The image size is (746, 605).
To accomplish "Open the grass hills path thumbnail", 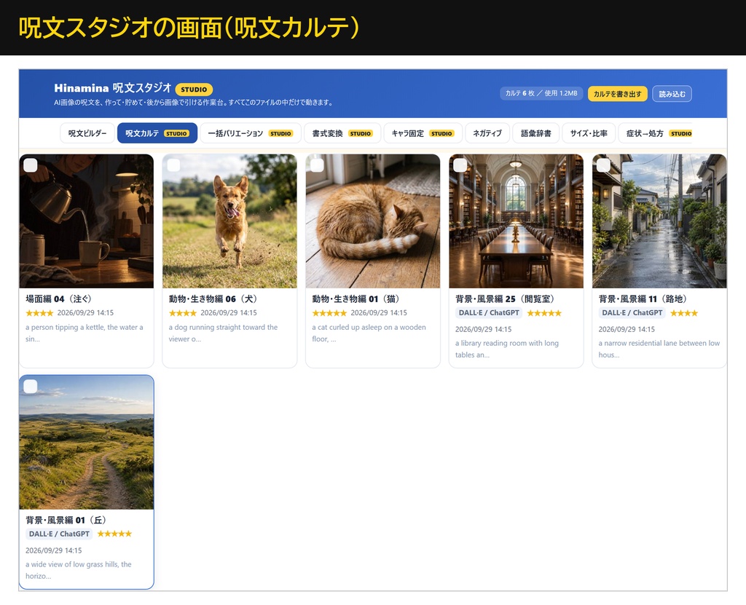I will coord(87,443).
